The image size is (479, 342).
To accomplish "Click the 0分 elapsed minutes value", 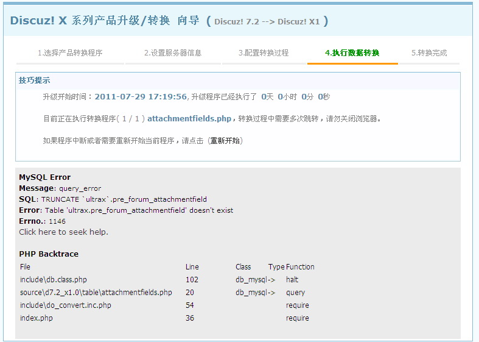I will [307, 97].
